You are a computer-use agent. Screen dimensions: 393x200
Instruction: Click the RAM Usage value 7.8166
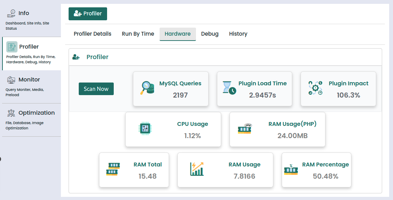(244, 176)
